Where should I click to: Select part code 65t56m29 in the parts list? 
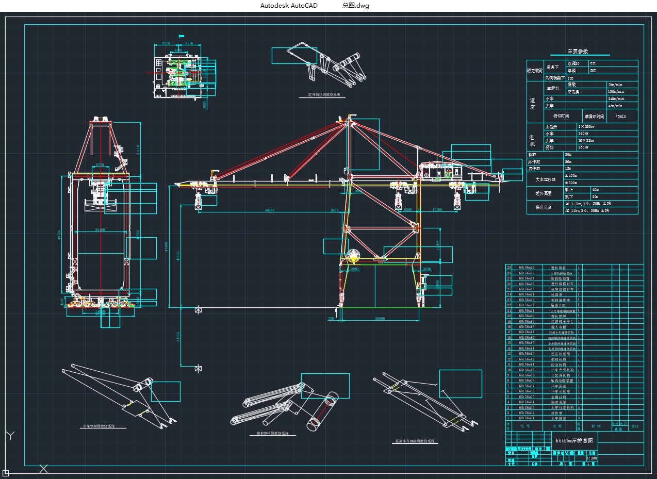pos(527,268)
